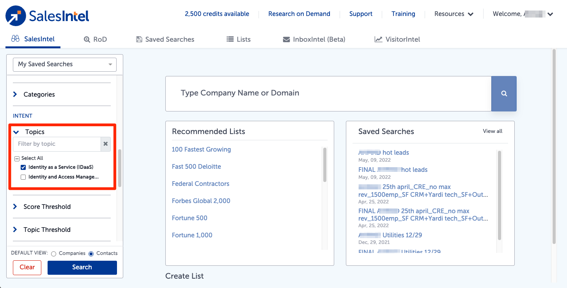Open the Fortune 1,000 list
Viewport: 567px width, 288px height.
[x=192, y=235]
